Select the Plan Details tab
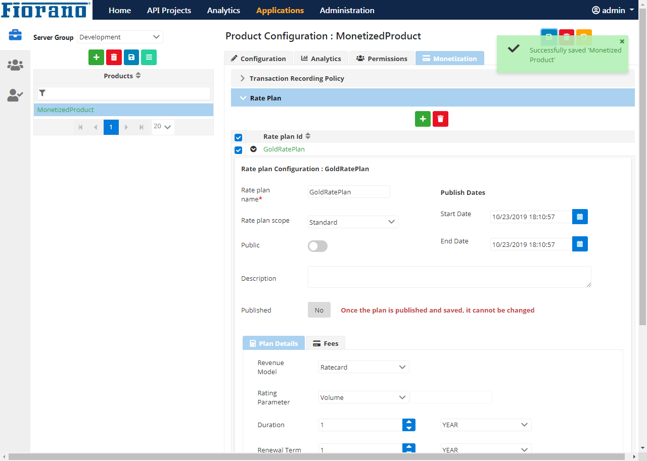647x461 pixels. pyautogui.click(x=273, y=343)
